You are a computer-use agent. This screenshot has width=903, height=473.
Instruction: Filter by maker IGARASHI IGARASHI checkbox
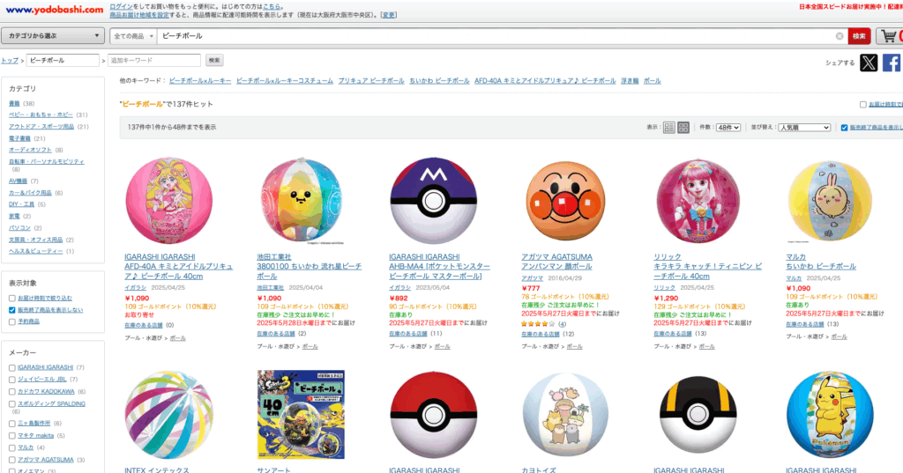pyautogui.click(x=12, y=367)
